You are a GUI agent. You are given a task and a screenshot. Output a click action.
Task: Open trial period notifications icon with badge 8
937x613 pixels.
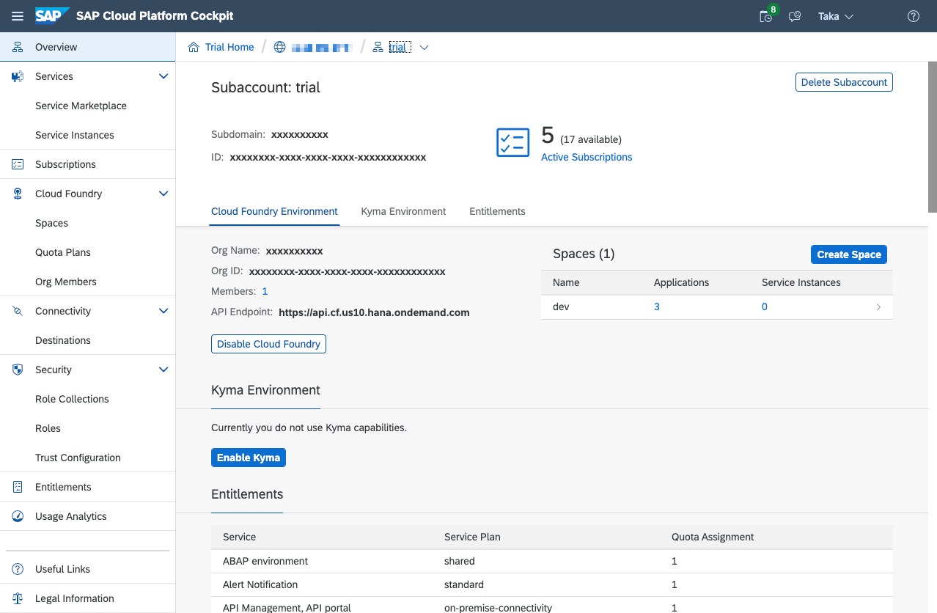click(x=767, y=15)
